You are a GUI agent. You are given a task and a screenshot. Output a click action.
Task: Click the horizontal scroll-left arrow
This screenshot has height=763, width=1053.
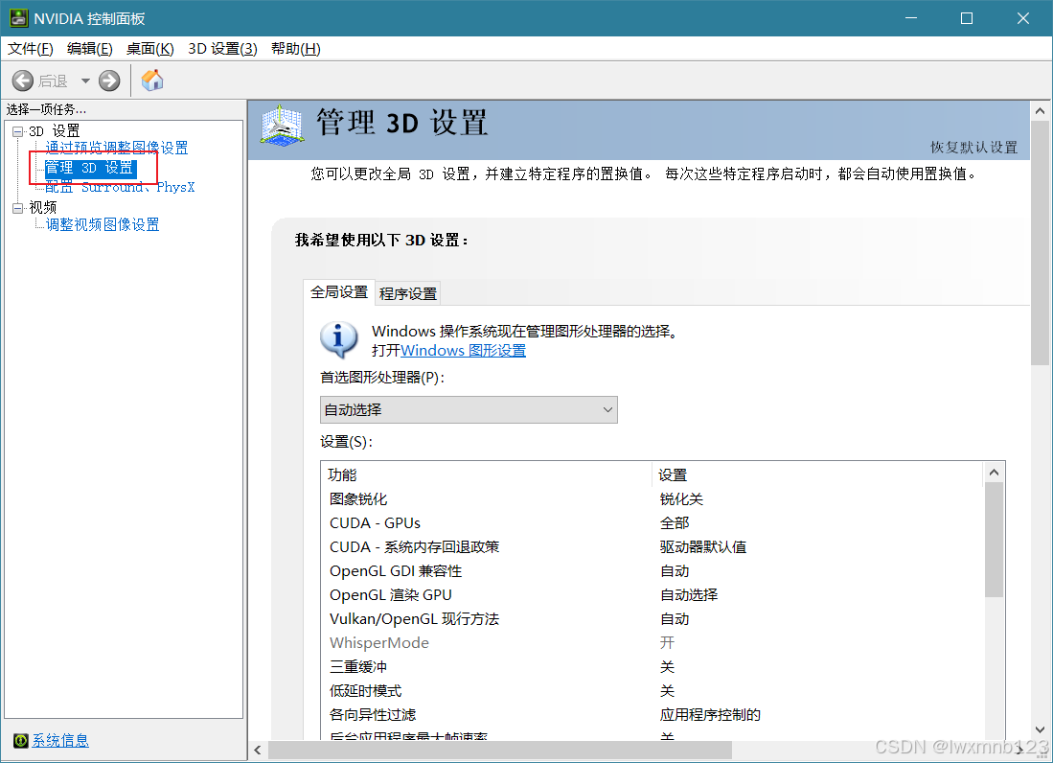pyautogui.click(x=258, y=751)
